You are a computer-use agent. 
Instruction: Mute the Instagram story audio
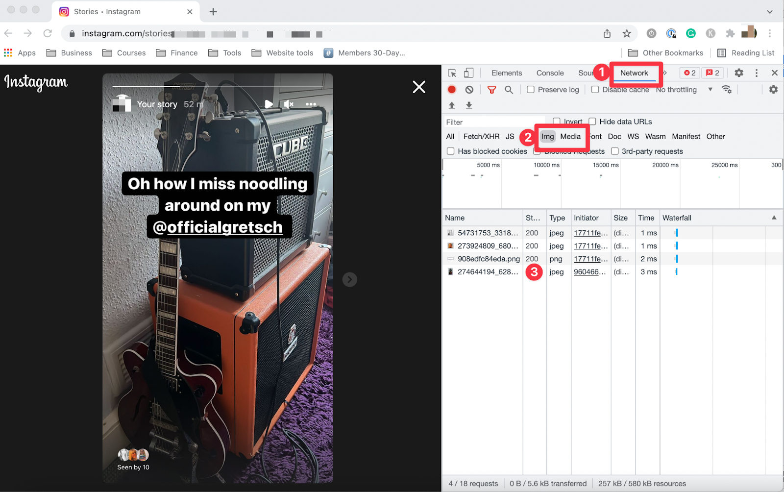click(289, 104)
